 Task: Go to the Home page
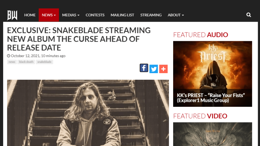pyautogui.click(x=30, y=15)
